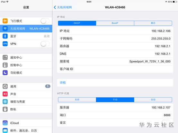Open Control Center (控制中心) icon
Image resolution: width=178 pixels, height=133 pixels.
(5, 65)
